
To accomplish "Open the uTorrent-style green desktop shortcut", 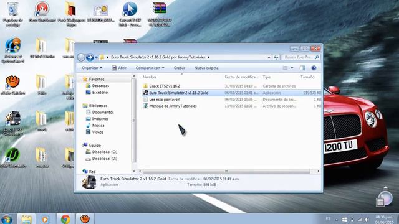I will coord(12,158).
